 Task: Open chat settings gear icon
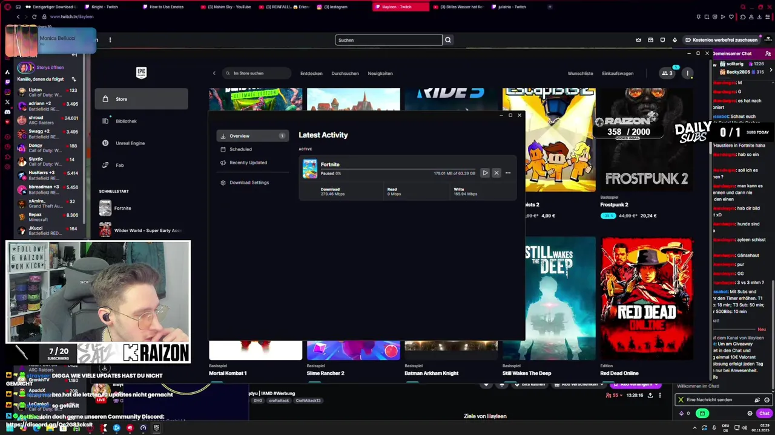point(750,414)
